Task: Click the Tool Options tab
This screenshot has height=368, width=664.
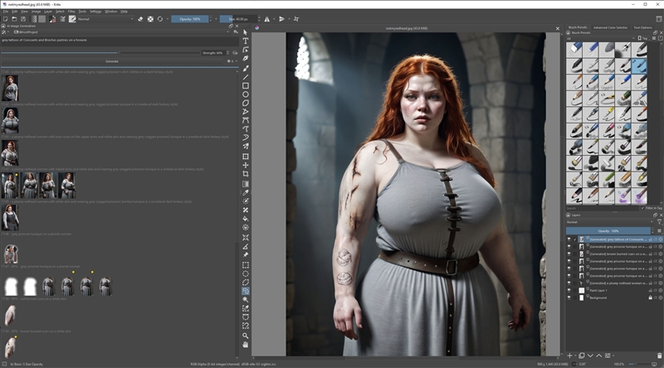Action: pyautogui.click(x=642, y=27)
